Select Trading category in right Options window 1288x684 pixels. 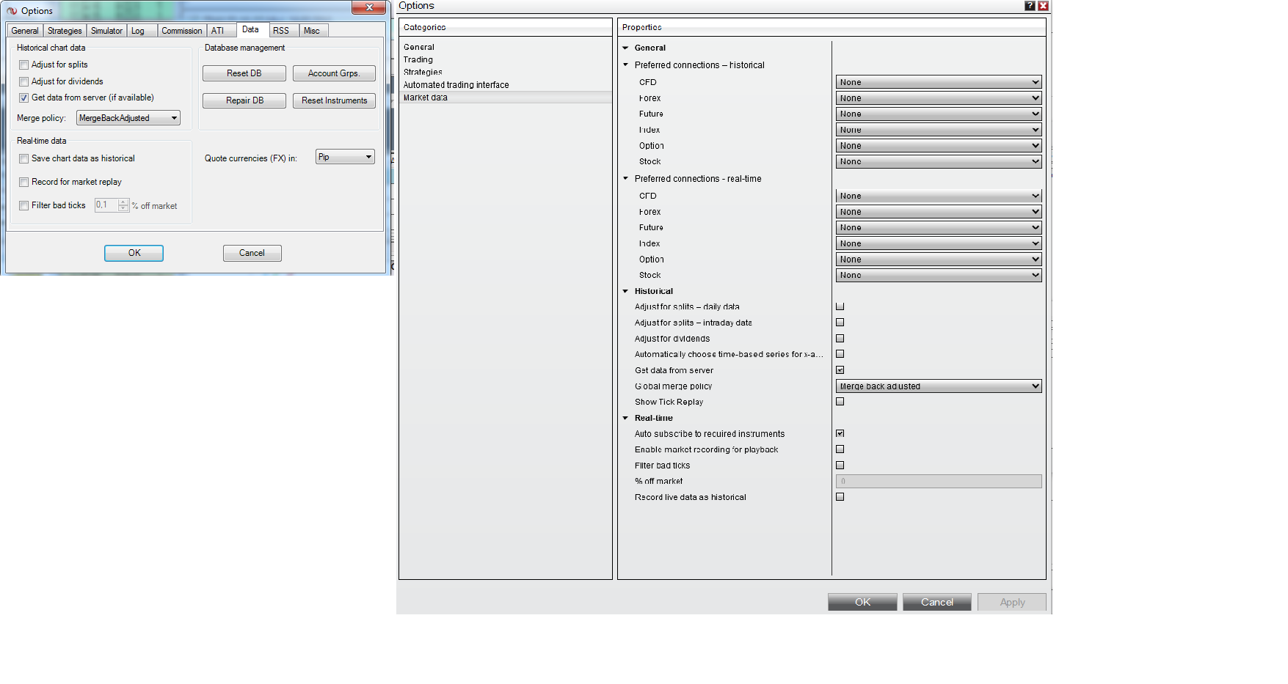point(418,60)
